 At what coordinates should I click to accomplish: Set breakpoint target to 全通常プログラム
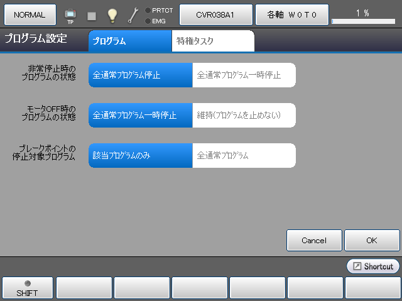[244, 155]
